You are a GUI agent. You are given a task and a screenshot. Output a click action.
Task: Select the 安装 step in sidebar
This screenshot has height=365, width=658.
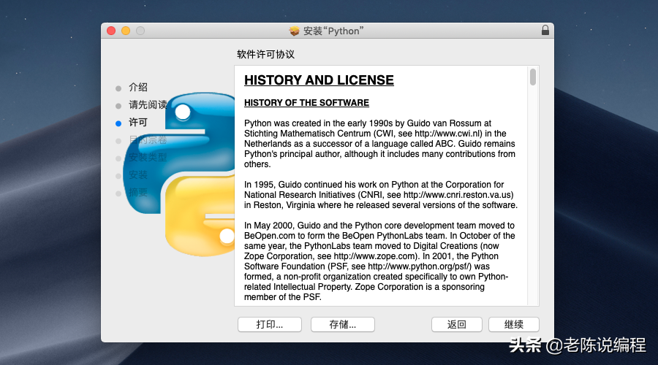(x=138, y=175)
